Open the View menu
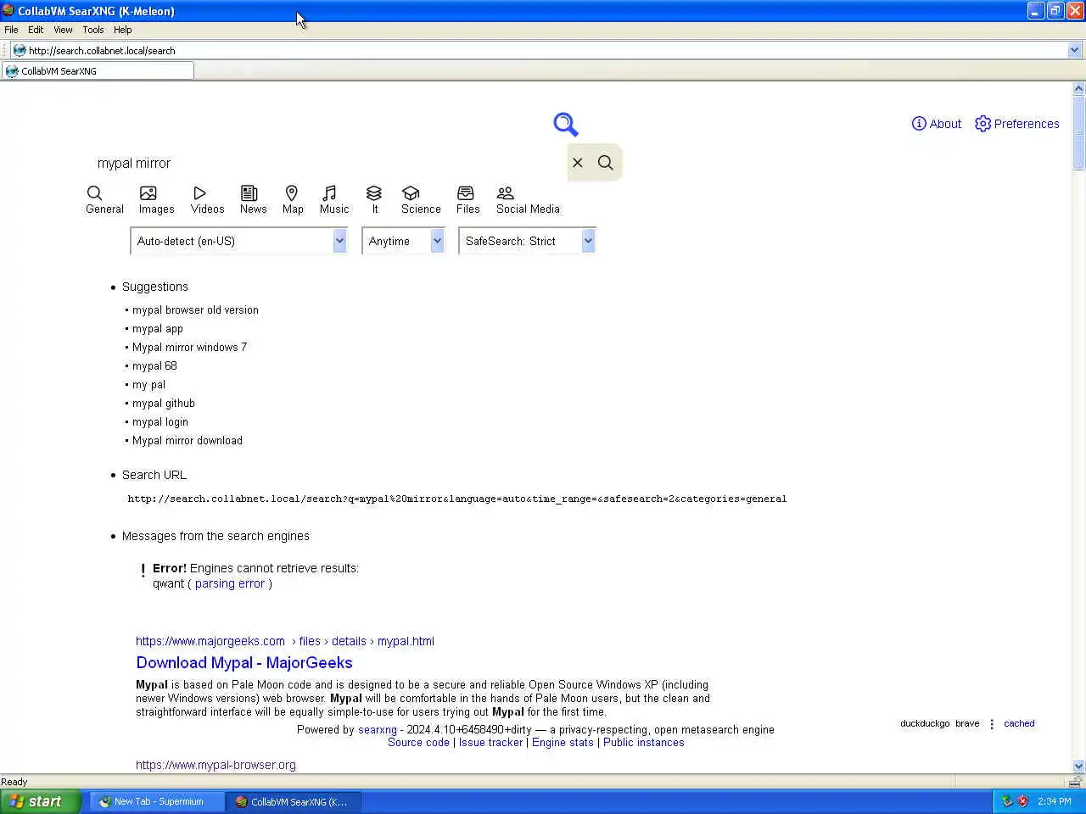This screenshot has height=814, width=1086. [x=63, y=30]
